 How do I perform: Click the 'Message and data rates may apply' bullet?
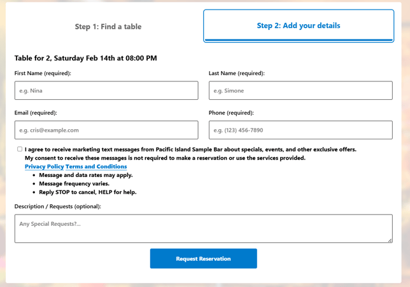[86, 175]
